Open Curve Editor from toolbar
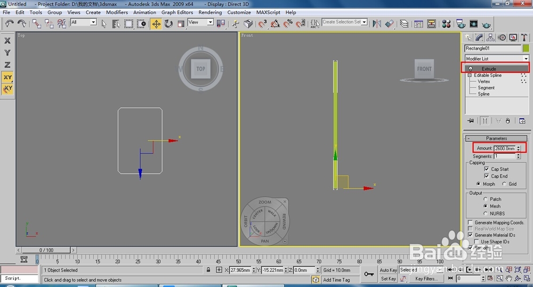This screenshot has height=287, width=533. (419, 24)
